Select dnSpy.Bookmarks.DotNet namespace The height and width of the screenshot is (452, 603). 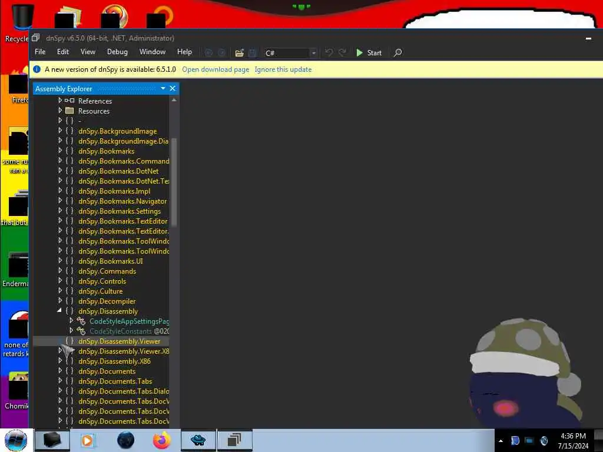(x=118, y=171)
